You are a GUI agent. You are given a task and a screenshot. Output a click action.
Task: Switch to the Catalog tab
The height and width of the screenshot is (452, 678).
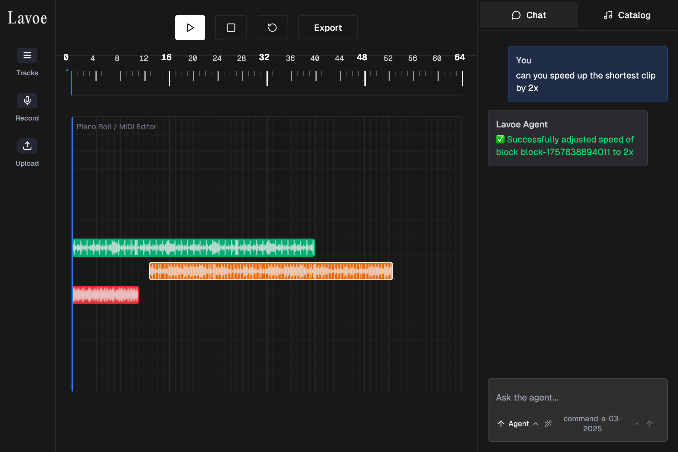627,15
